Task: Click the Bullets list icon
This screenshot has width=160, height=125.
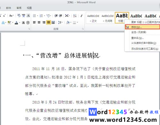Action: [34, 16]
